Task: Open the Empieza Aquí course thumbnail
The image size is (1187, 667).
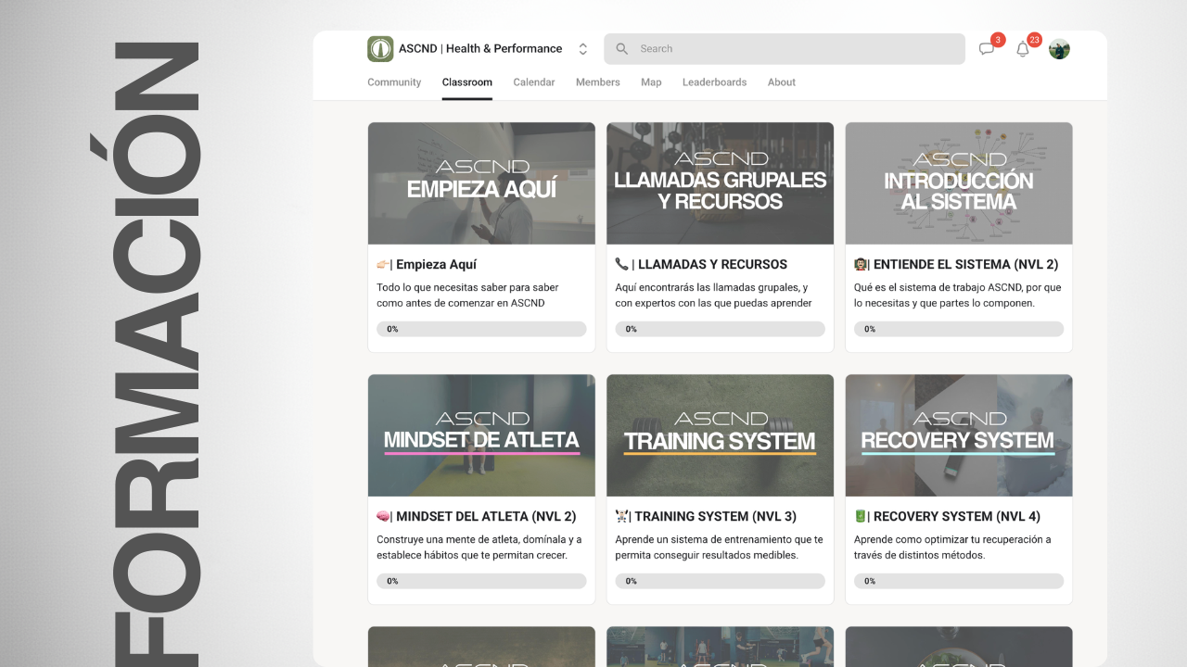Action: [481, 183]
